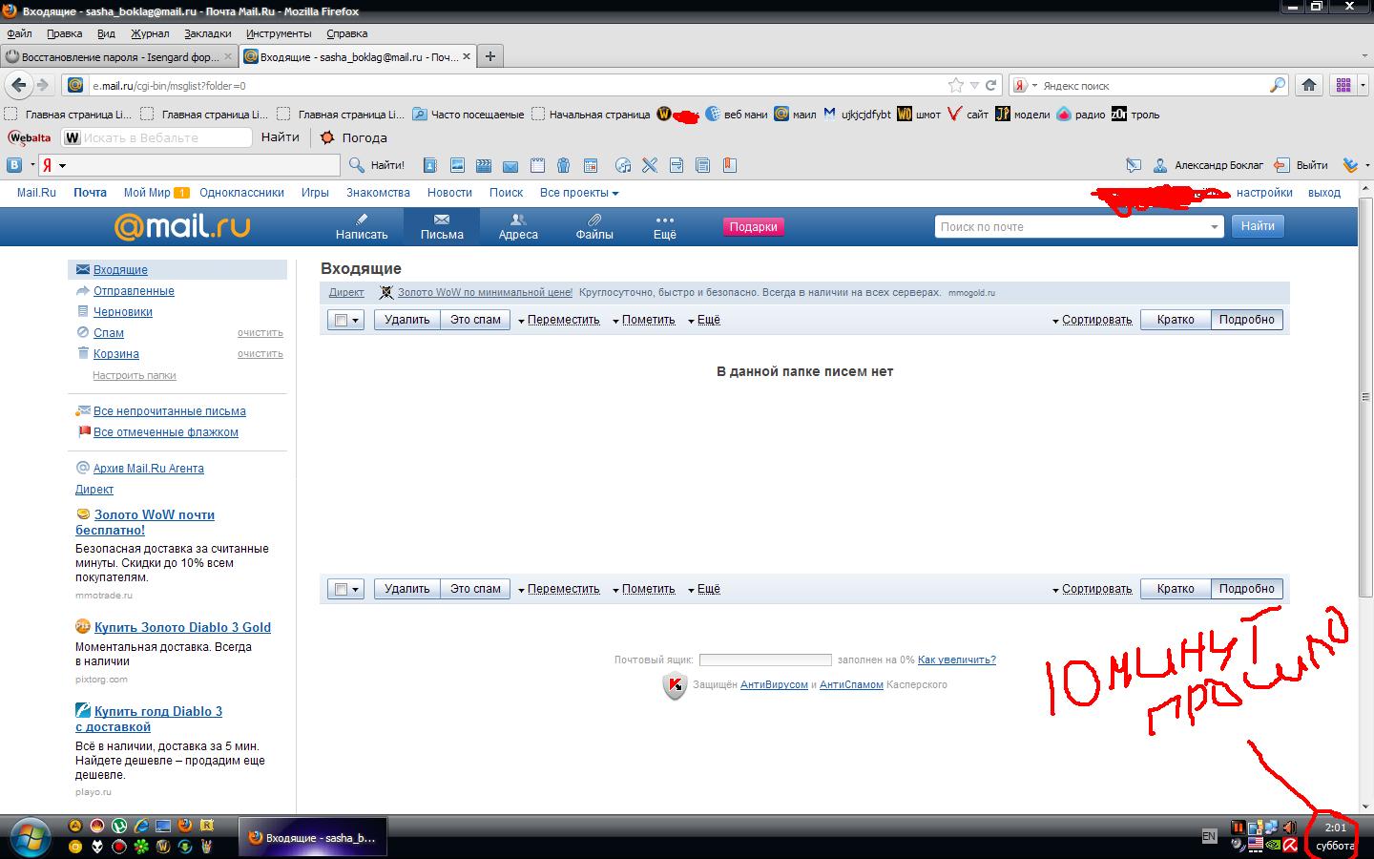Viewport: 1374px width, 859px height.
Task: Launch uTorrent from the quick launch
Action: coord(119,827)
